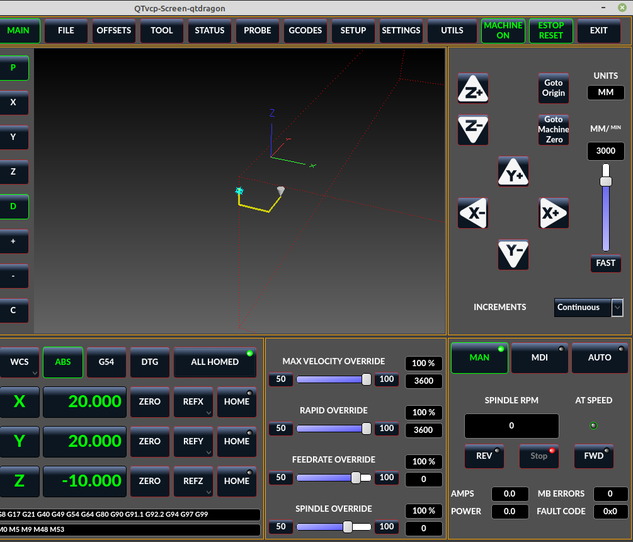The width and height of the screenshot is (633, 542).
Task: Clear the preview plot with C button
Action: 13,311
